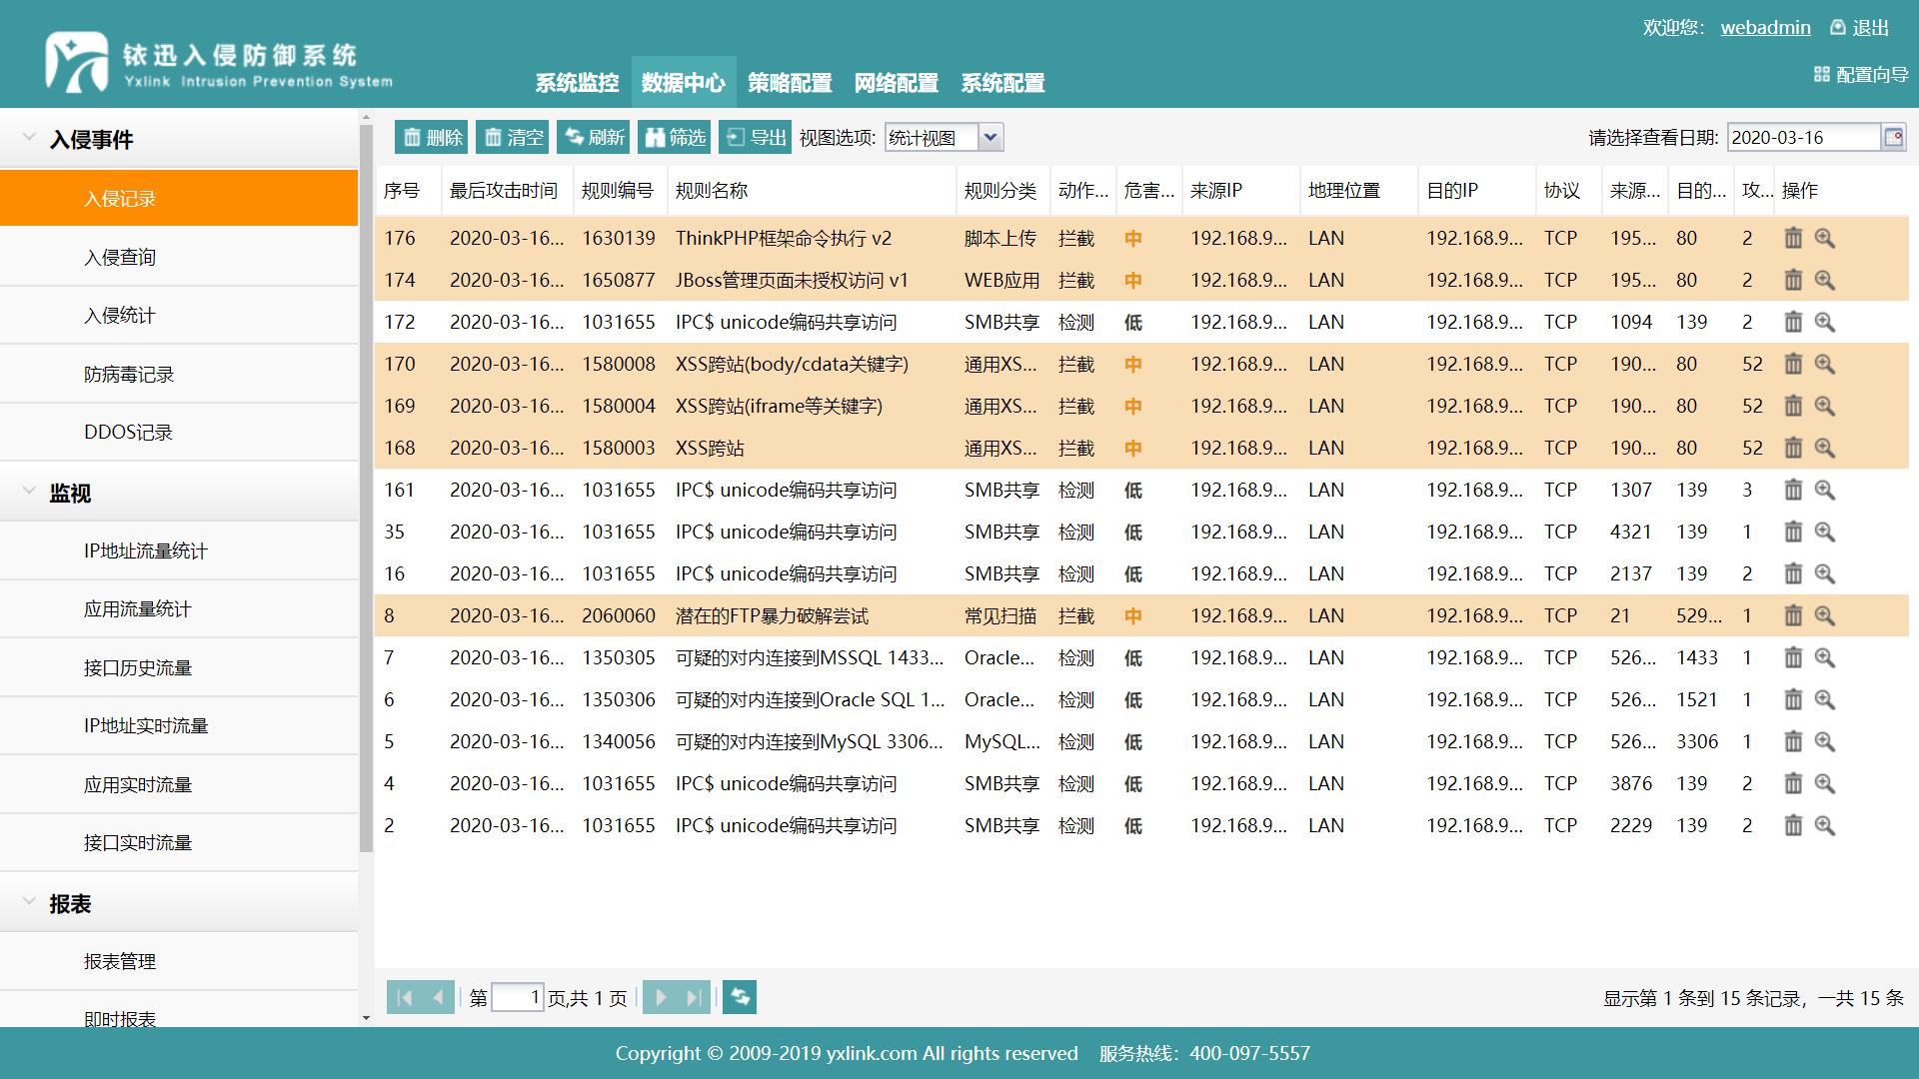
Task: Collapse the 入侵事件 sidebar section
Action: 29,138
